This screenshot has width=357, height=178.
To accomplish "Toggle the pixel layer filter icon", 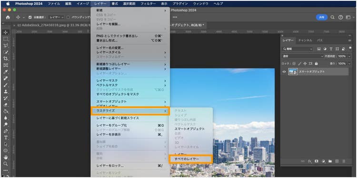I will 319,49.
